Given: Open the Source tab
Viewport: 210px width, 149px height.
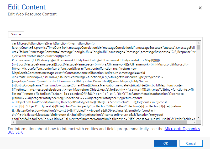Looking at the screenshot, I should coord(16,34).
